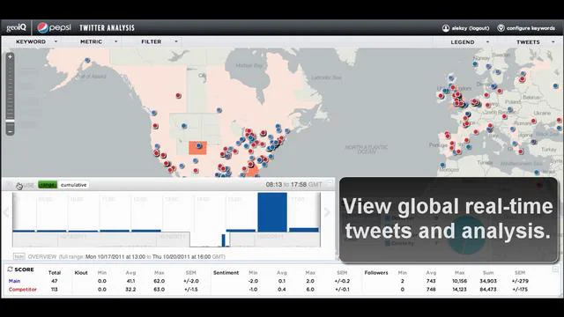This screenshot has height=317, width=564.
Task: Click the configure keywords pin icon
Action: (x=501, y=28)
